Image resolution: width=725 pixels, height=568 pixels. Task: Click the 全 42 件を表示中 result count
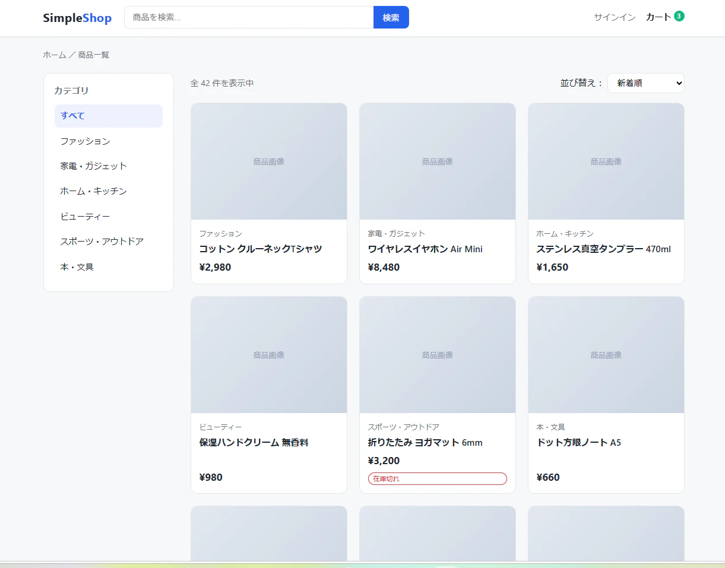tap(222, 83)
